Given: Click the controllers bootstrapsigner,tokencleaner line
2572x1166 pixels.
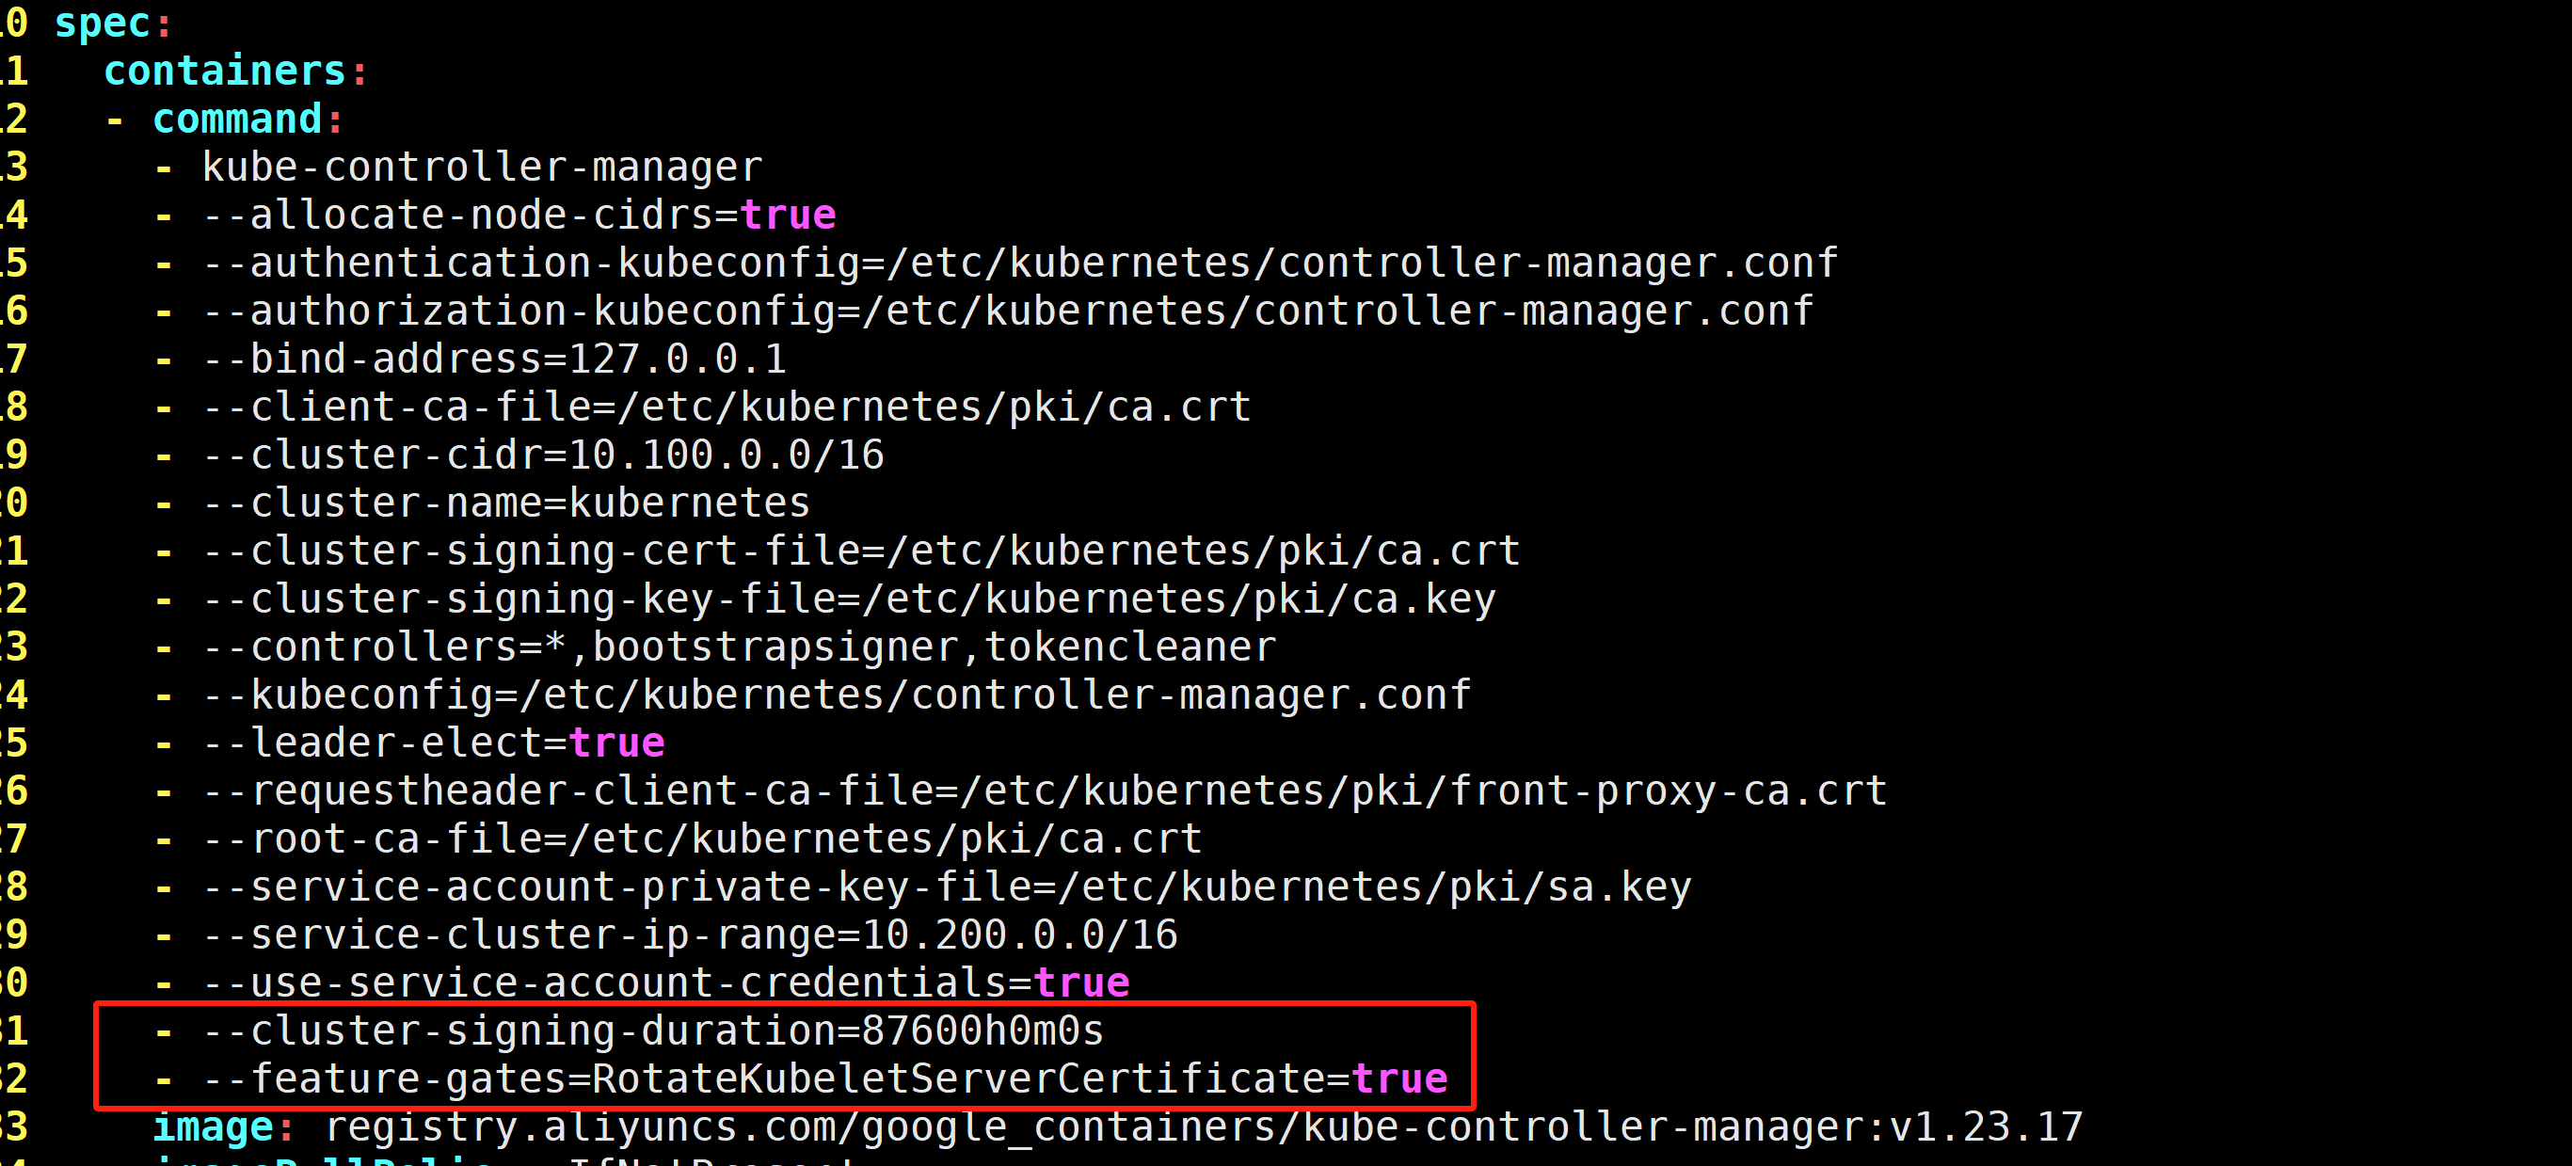Looking at the screenshot, I should 739,647.
